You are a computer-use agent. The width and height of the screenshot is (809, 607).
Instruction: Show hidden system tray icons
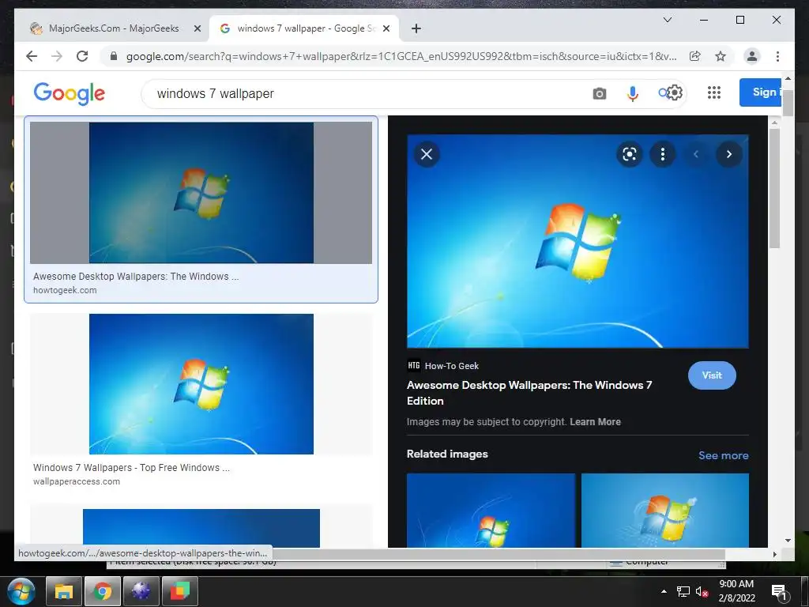[x=664, y=591]
